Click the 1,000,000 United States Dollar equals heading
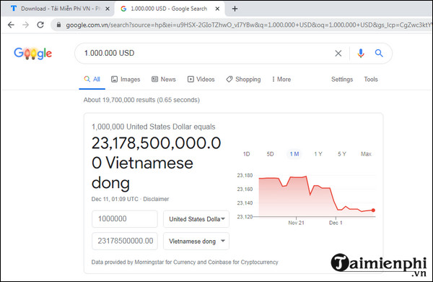 tap(153, 127)
